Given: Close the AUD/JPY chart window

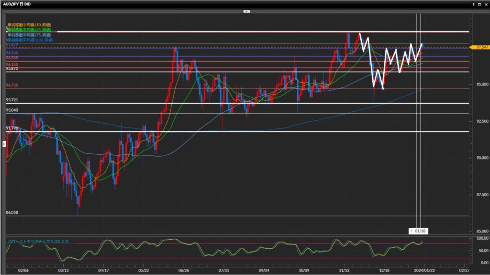Looking at the screenshot, I should point(486,4).
